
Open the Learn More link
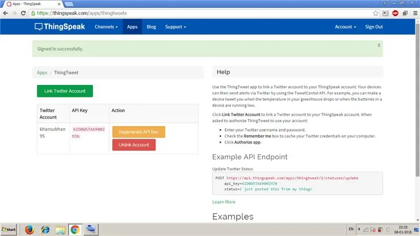click(x=224, y=202)
